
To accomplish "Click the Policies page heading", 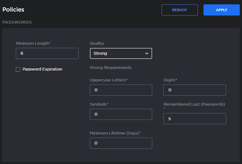I will click(x=13, y=10).
